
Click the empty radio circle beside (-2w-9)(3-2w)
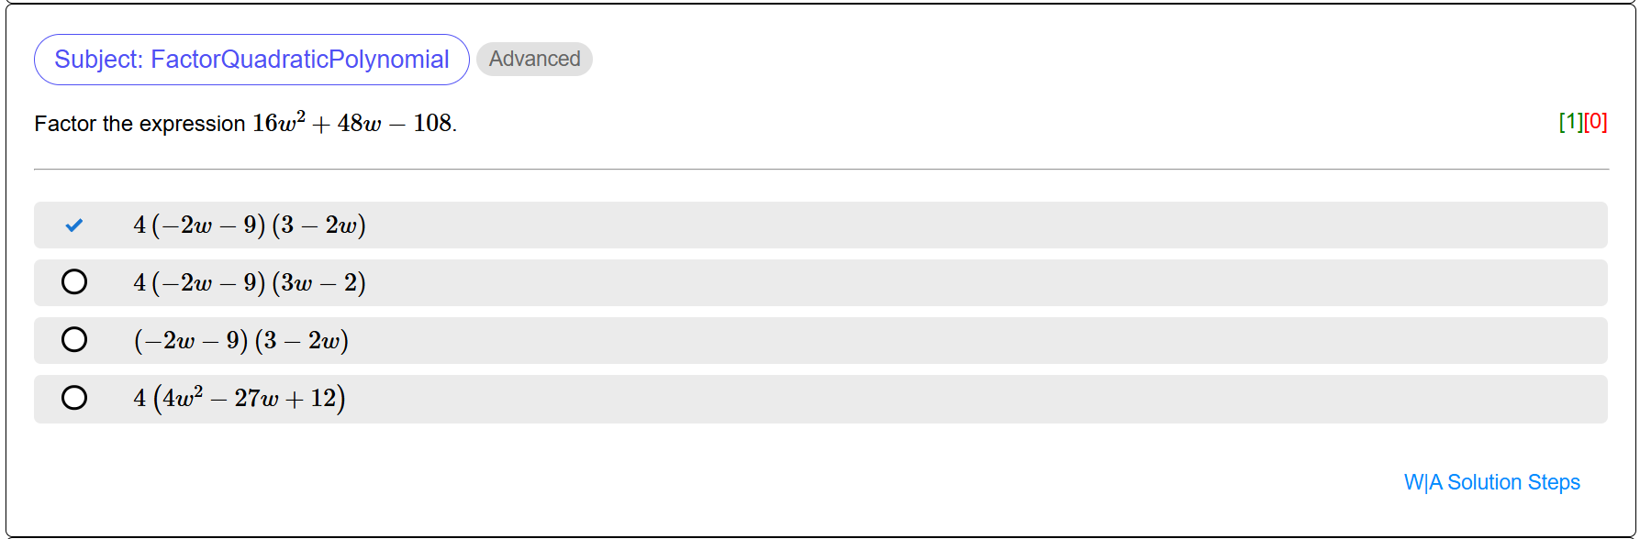click(75, 338)
